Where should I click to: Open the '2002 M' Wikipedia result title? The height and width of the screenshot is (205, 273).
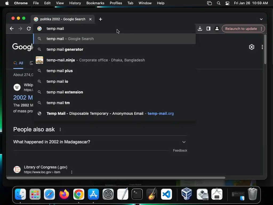tap(23, 97)
